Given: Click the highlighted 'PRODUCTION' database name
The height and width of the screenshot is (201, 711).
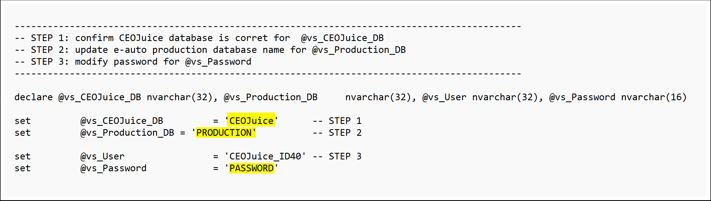Looking at the screenshot, I should pyautogui.click(x=226, y=132).
